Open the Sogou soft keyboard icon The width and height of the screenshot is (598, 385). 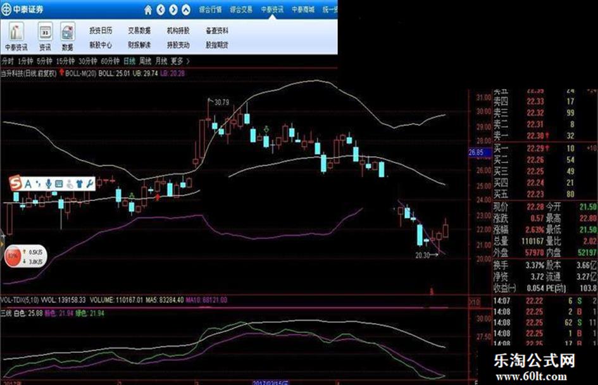(x=59, y=184)
